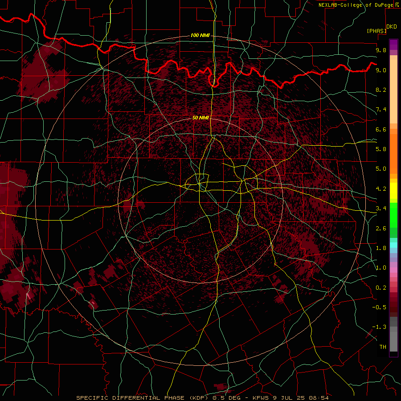Click the 2.6 value on the scale
Image resolution: width=401 pixels, height=401 pixels.
tap(381, 229)
